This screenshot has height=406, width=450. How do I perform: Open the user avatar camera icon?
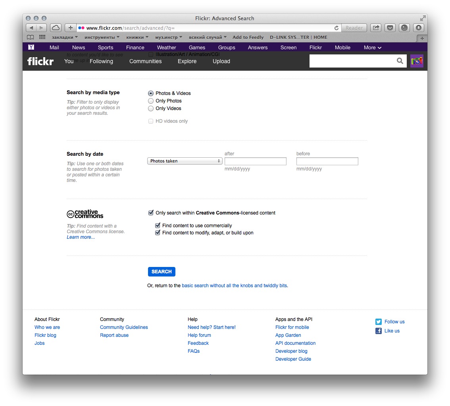tap(417, 61)
